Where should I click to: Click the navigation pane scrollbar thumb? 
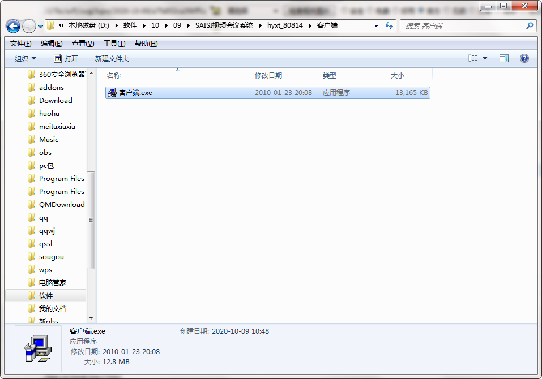pyautogui.click(x=91, y=220)
